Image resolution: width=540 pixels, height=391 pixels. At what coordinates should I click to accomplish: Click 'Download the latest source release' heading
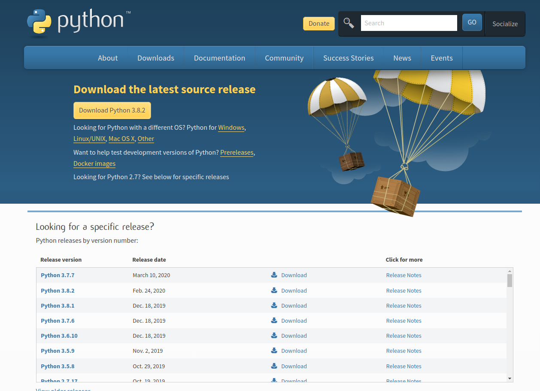(164, 89)
